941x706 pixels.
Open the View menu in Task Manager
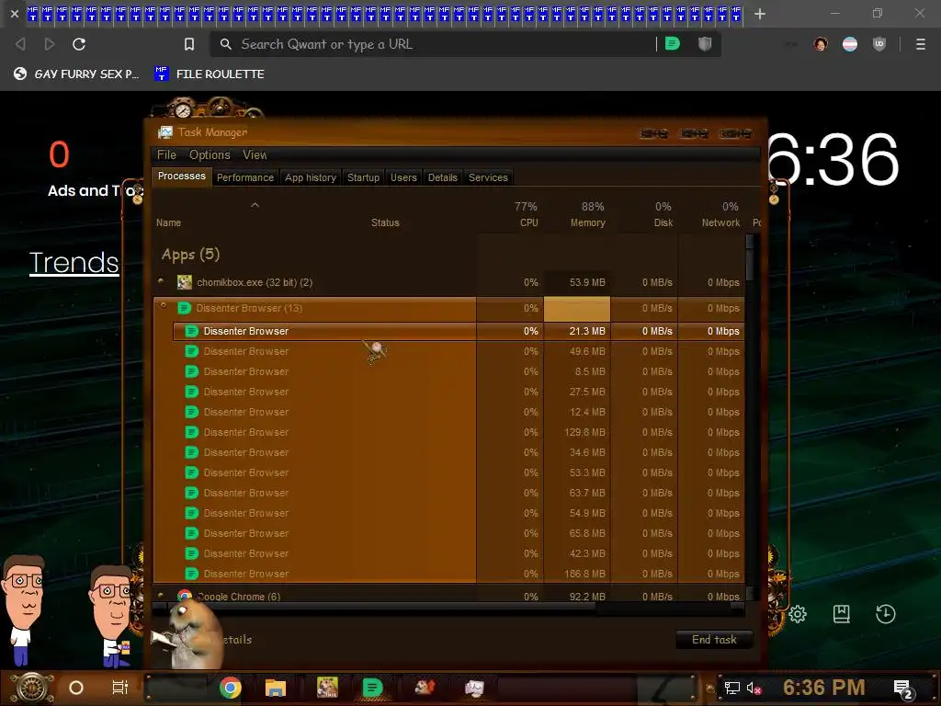tap(255, 154)
